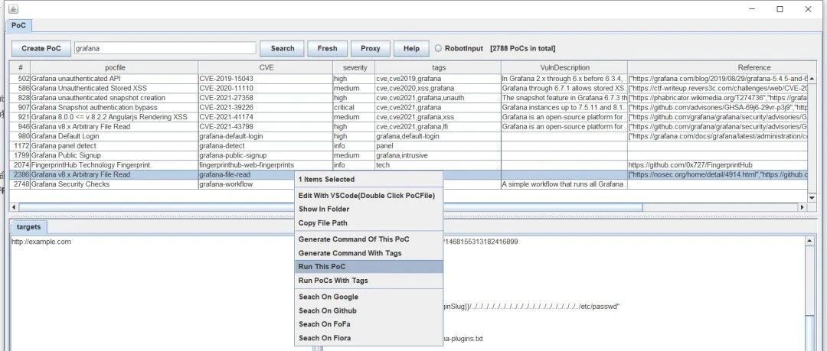Screen dimensions: 827x351
Task: Click cell CVE-2021-27358
Action: pyautogui.click(x=266, y=98)
